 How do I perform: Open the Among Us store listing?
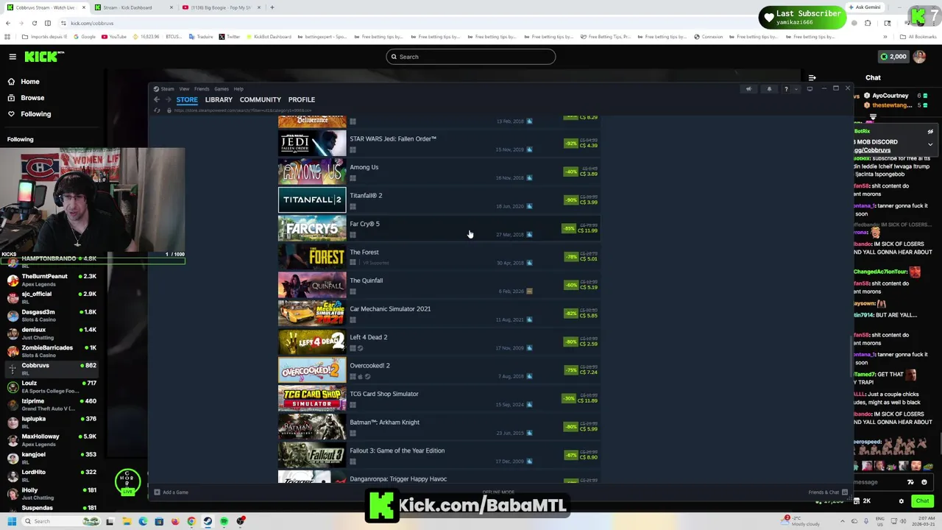439,172
